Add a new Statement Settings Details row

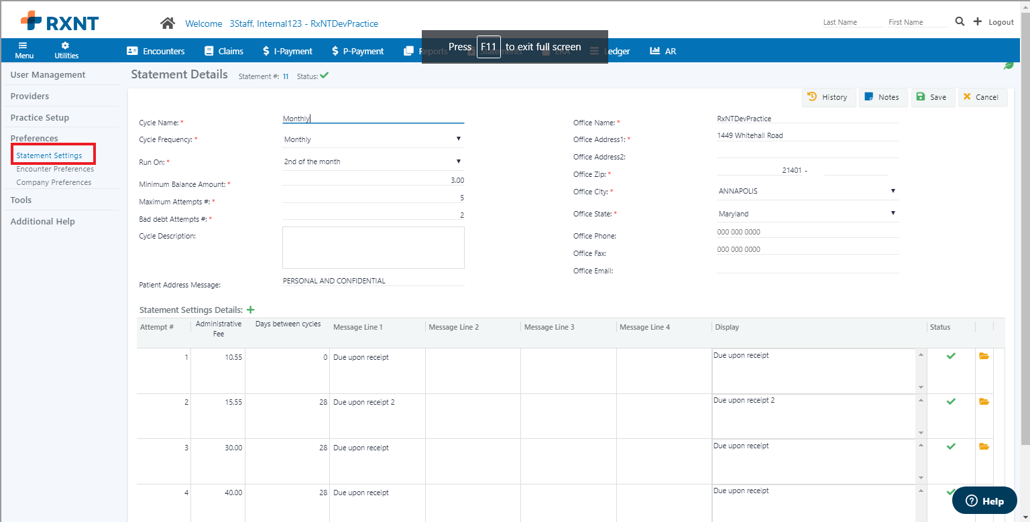(x=251, y=310)
